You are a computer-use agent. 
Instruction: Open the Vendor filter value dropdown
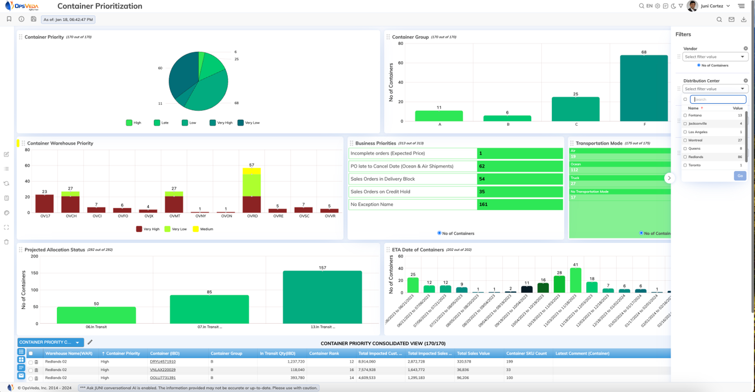coord(715,57)
